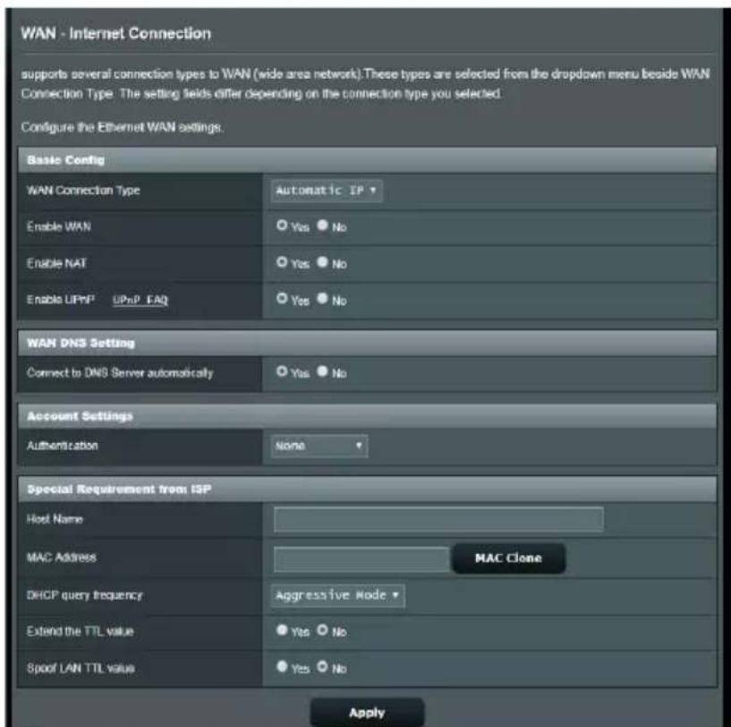Choose Yes for automatic DNS server connection
The image size is (731, 727).
282,372
